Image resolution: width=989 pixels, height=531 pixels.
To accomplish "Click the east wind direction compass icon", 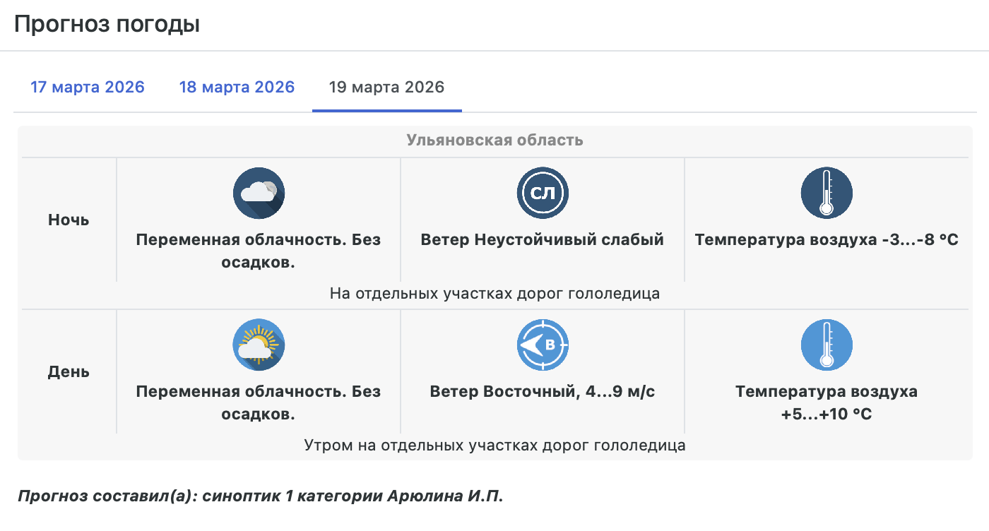I will [x=543, y=345].
